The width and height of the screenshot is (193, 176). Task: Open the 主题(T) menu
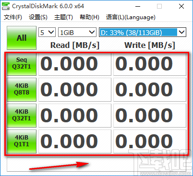(x=63, y=17)
